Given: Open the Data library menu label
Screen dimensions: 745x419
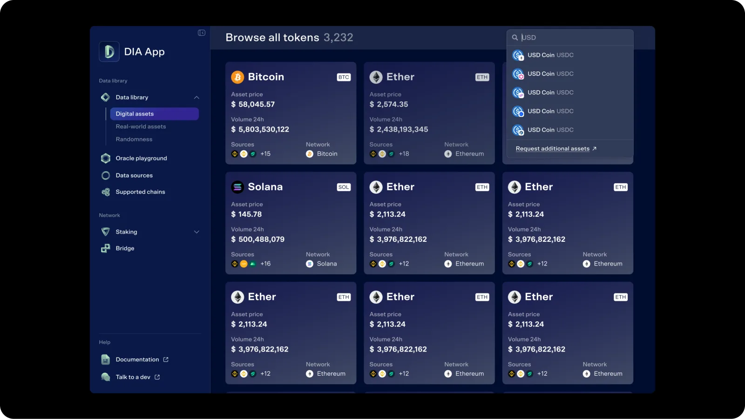Looking at the screenshot, I should pyautogui.click(x=132, y=97).
